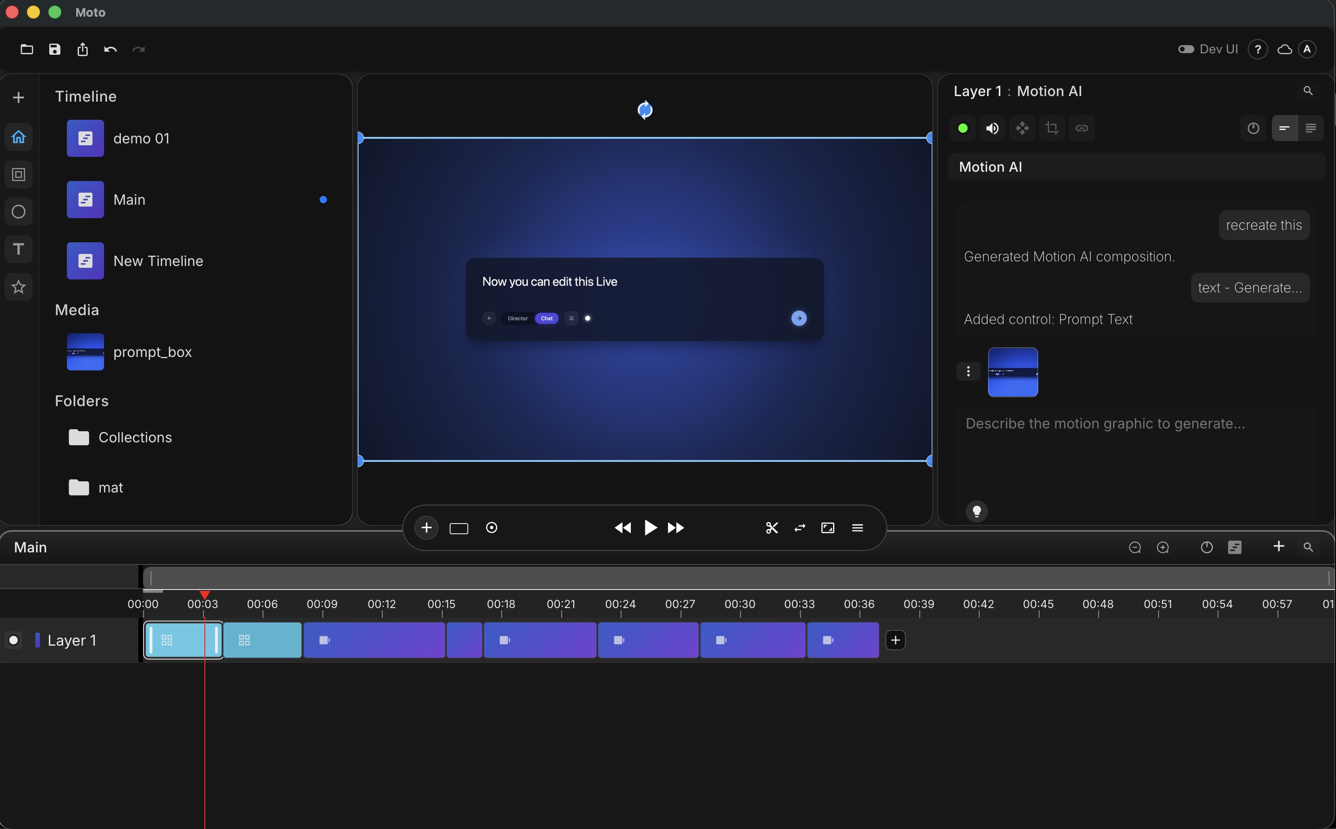The height and width of the screenshot is (829, 1336).
Task: Open the Text sidebar tab
Action: [19, 249]
